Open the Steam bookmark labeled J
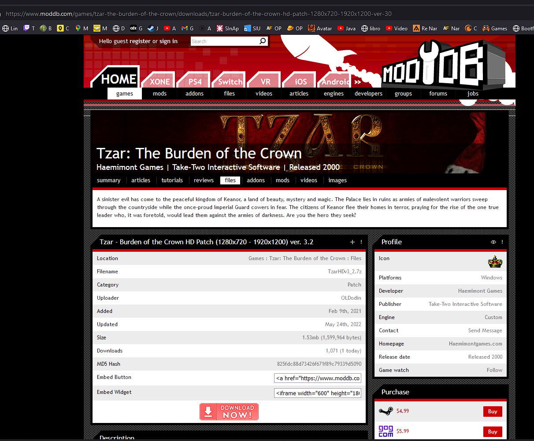 point(153,28)
